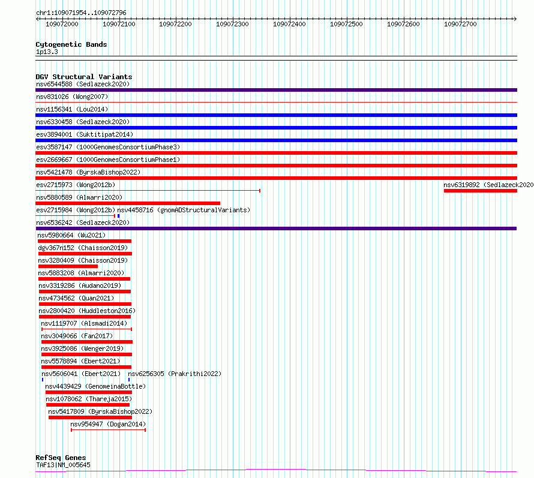Viewport: 534px width, 478px height.
Task: Click the small blue mark under nsv4458716
Action: click(119, 216)
